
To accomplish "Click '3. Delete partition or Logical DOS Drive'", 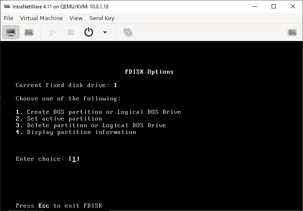I will [91, 126].
